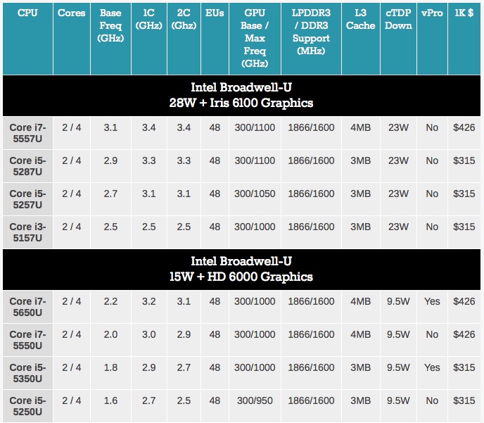Image resolution: width=484 pixels, height=423 pixels.
Task: Click the vPro column header
Action: tap(432, 13)
